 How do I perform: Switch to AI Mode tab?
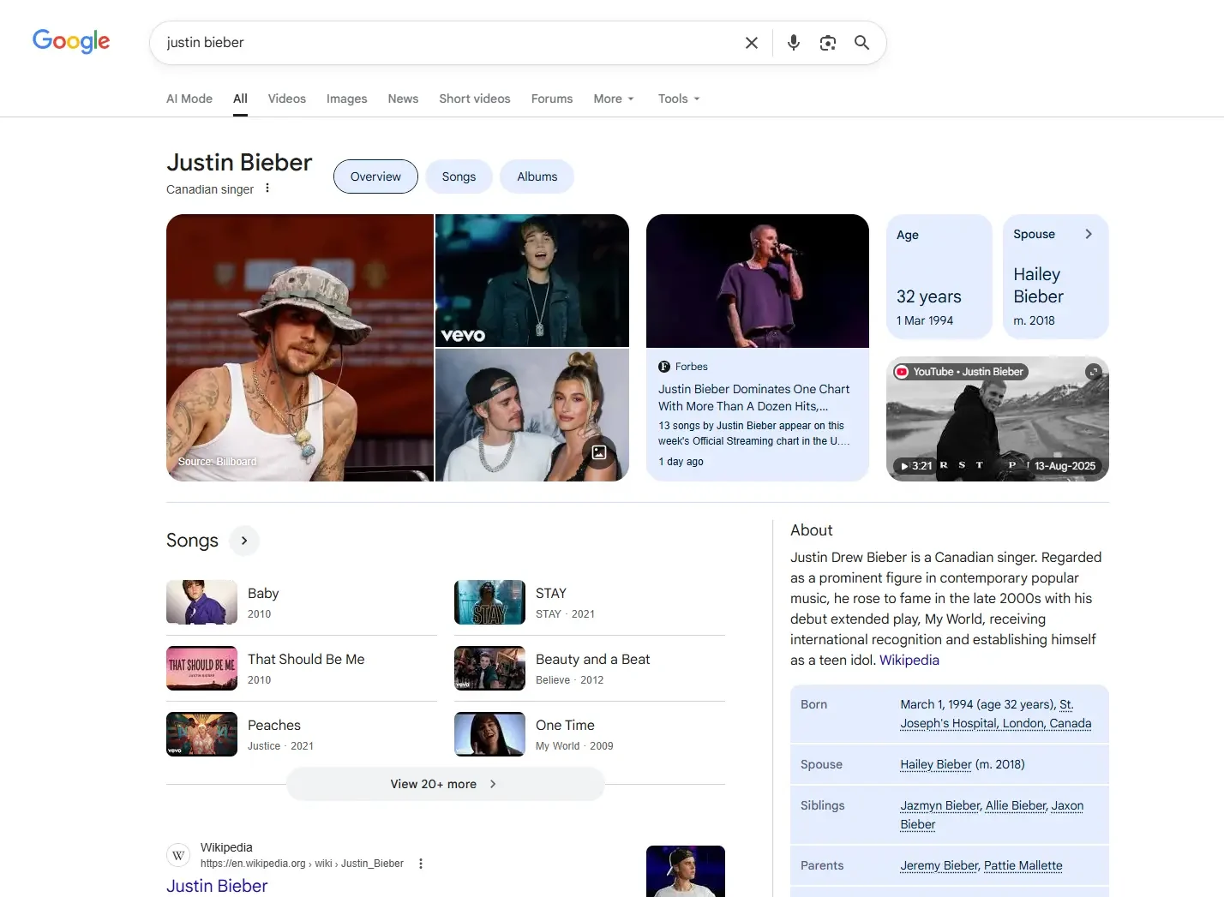(x=189, y=99)
